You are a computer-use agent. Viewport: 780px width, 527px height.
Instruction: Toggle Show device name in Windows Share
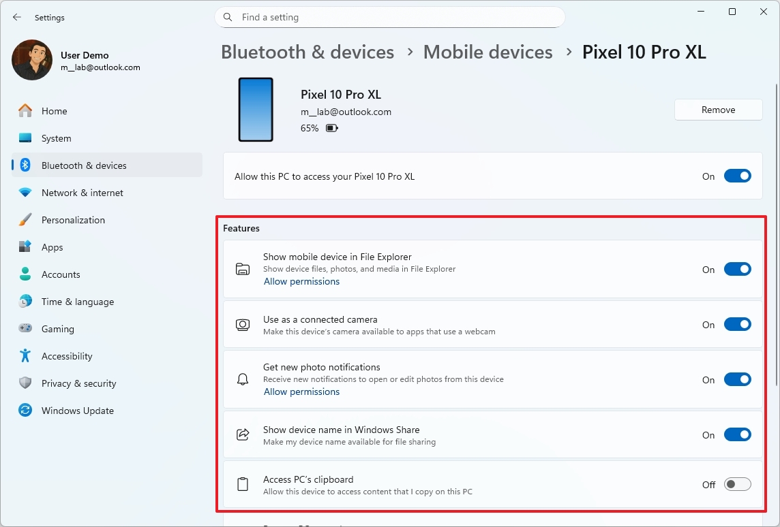pyautogui.click(x=737, y=435)
